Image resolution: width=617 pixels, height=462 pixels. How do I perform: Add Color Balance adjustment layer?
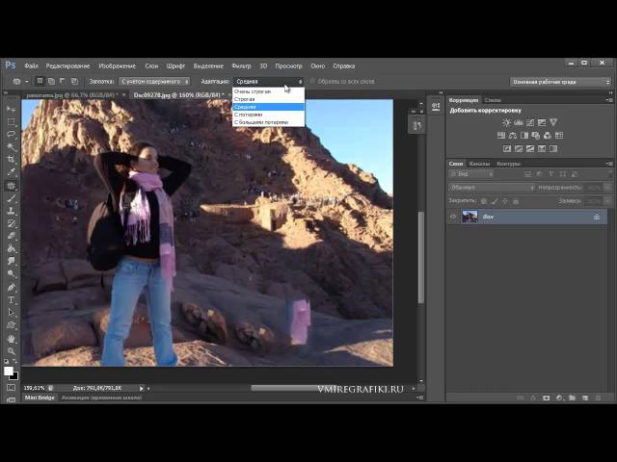(x=512, y=136)
